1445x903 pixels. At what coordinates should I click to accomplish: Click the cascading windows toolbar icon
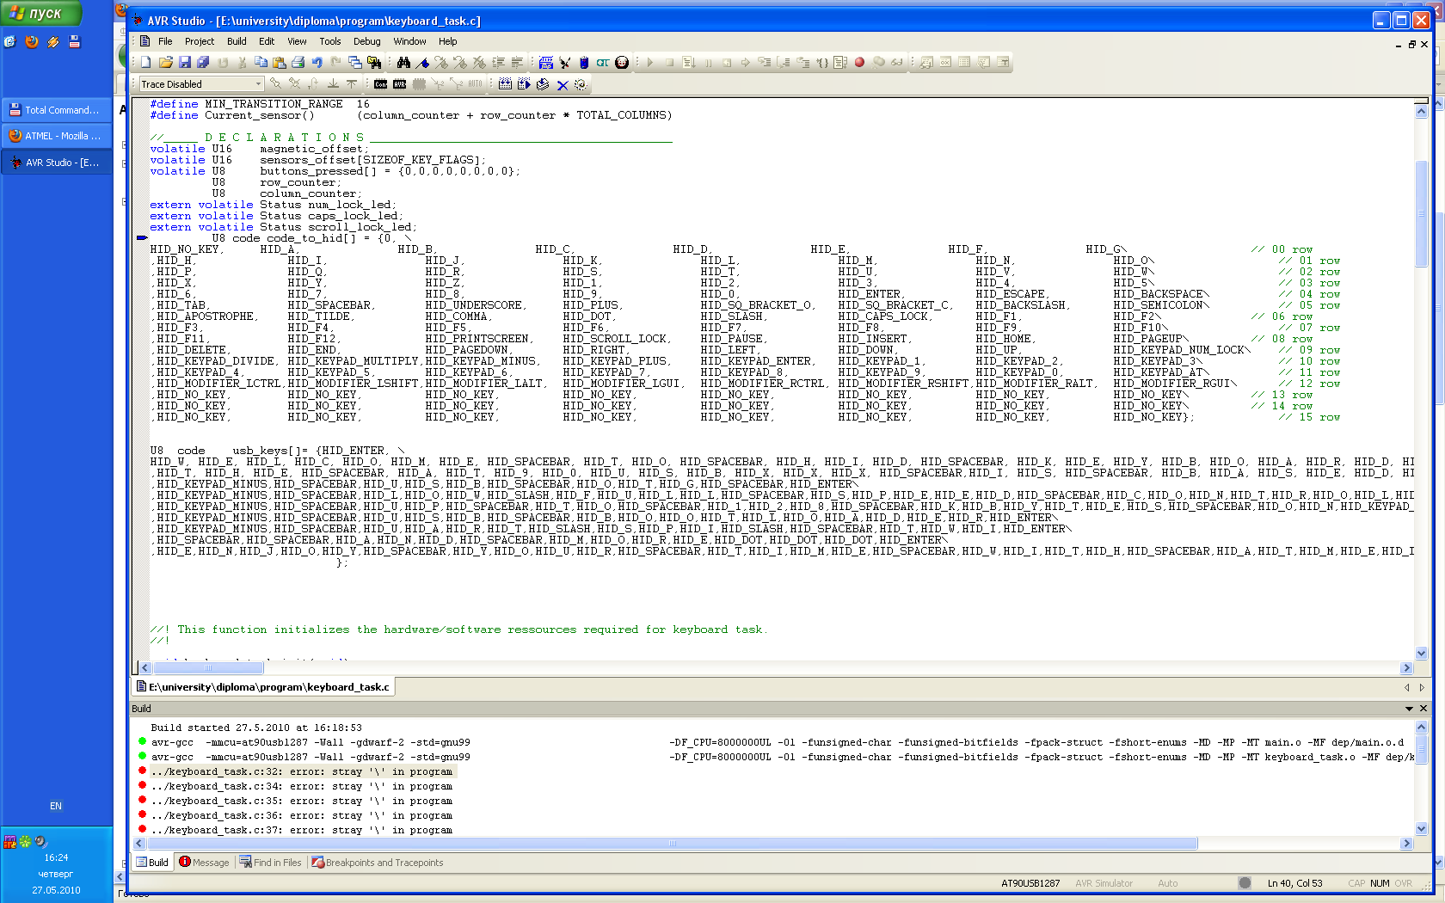point(355,63)
